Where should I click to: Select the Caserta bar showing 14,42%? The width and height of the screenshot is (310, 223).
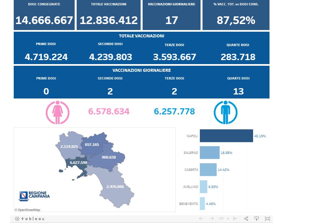pos(208,170)
